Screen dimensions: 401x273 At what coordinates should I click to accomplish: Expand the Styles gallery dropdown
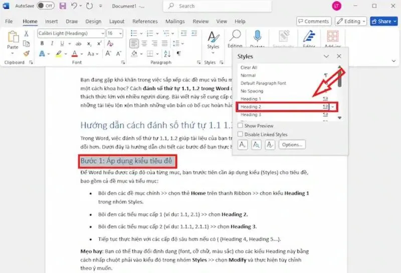[213, 53]
